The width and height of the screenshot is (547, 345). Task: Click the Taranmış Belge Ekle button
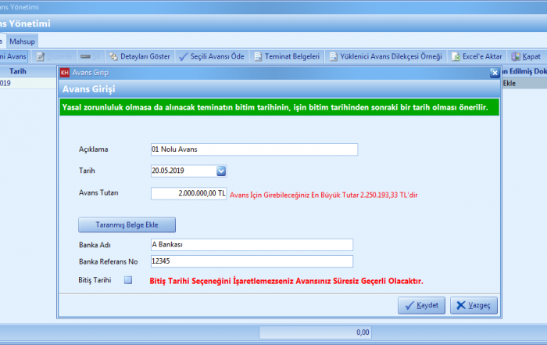click(x=127, y=225)
